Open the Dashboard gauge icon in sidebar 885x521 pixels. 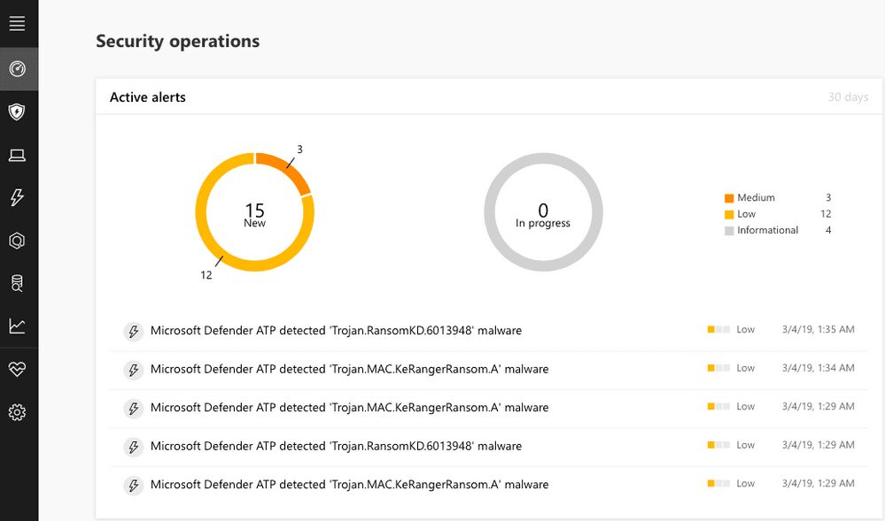coord(17,69)
